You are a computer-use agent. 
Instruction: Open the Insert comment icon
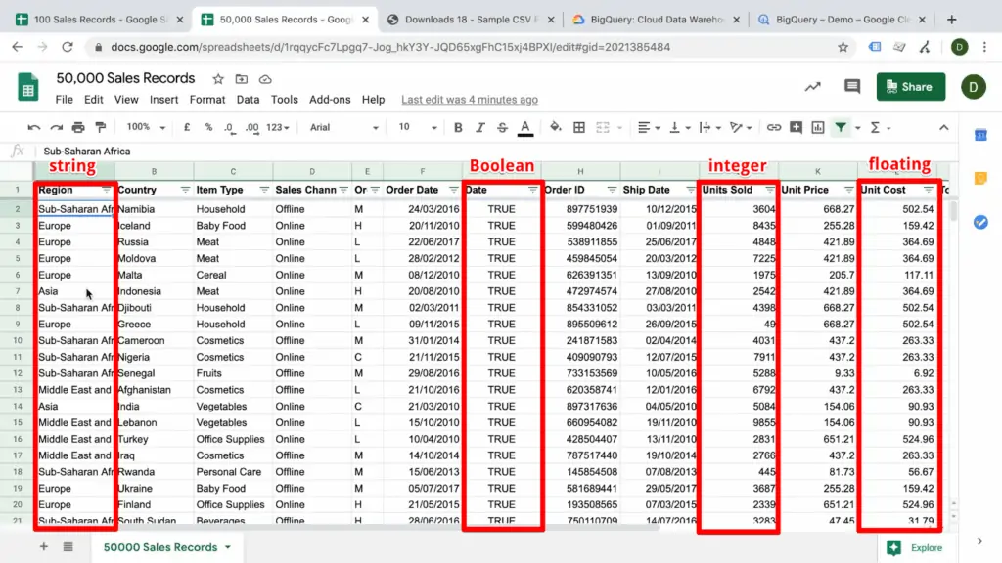tap(796, 127)
